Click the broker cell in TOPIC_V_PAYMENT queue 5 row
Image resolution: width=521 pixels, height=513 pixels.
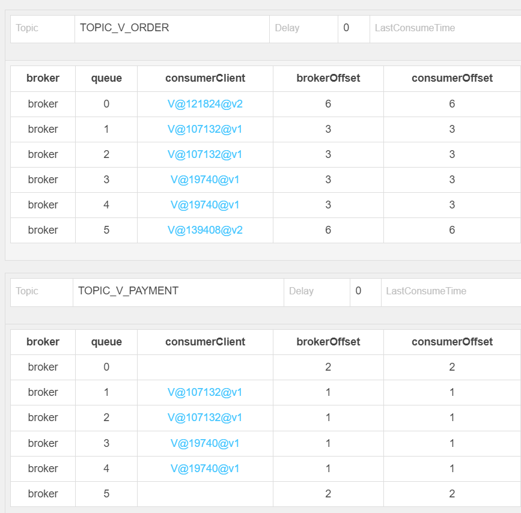pos(43,494)
